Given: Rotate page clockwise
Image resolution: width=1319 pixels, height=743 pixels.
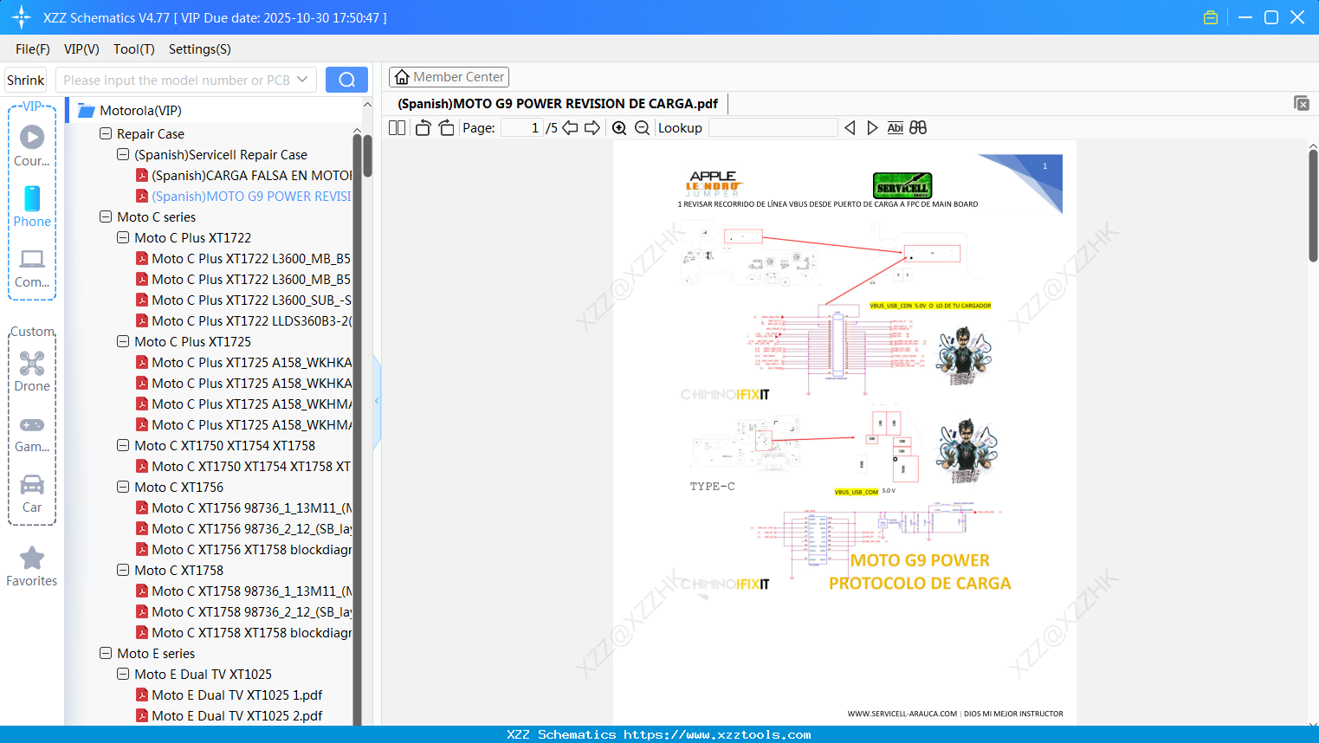Looking at the screenshot, I should click(x=446, y=128).
